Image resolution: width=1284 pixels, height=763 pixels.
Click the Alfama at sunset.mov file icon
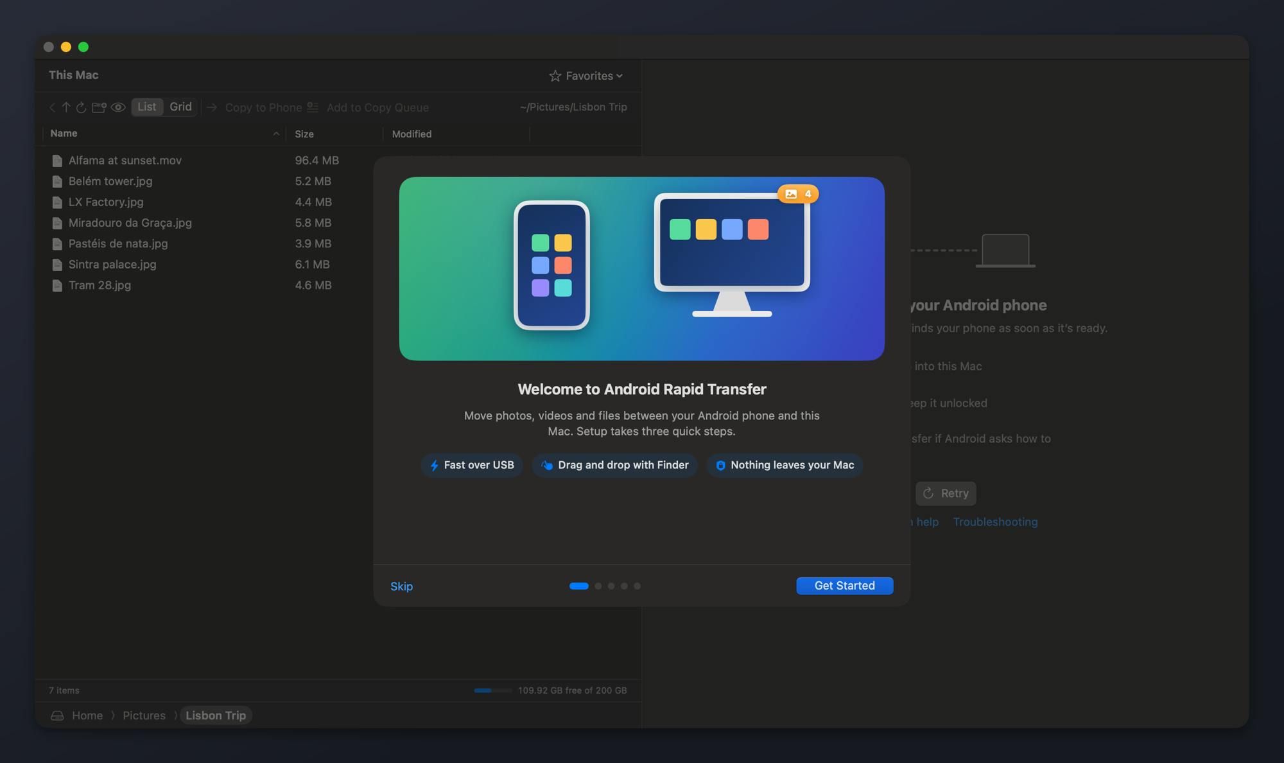coord(57,161)
